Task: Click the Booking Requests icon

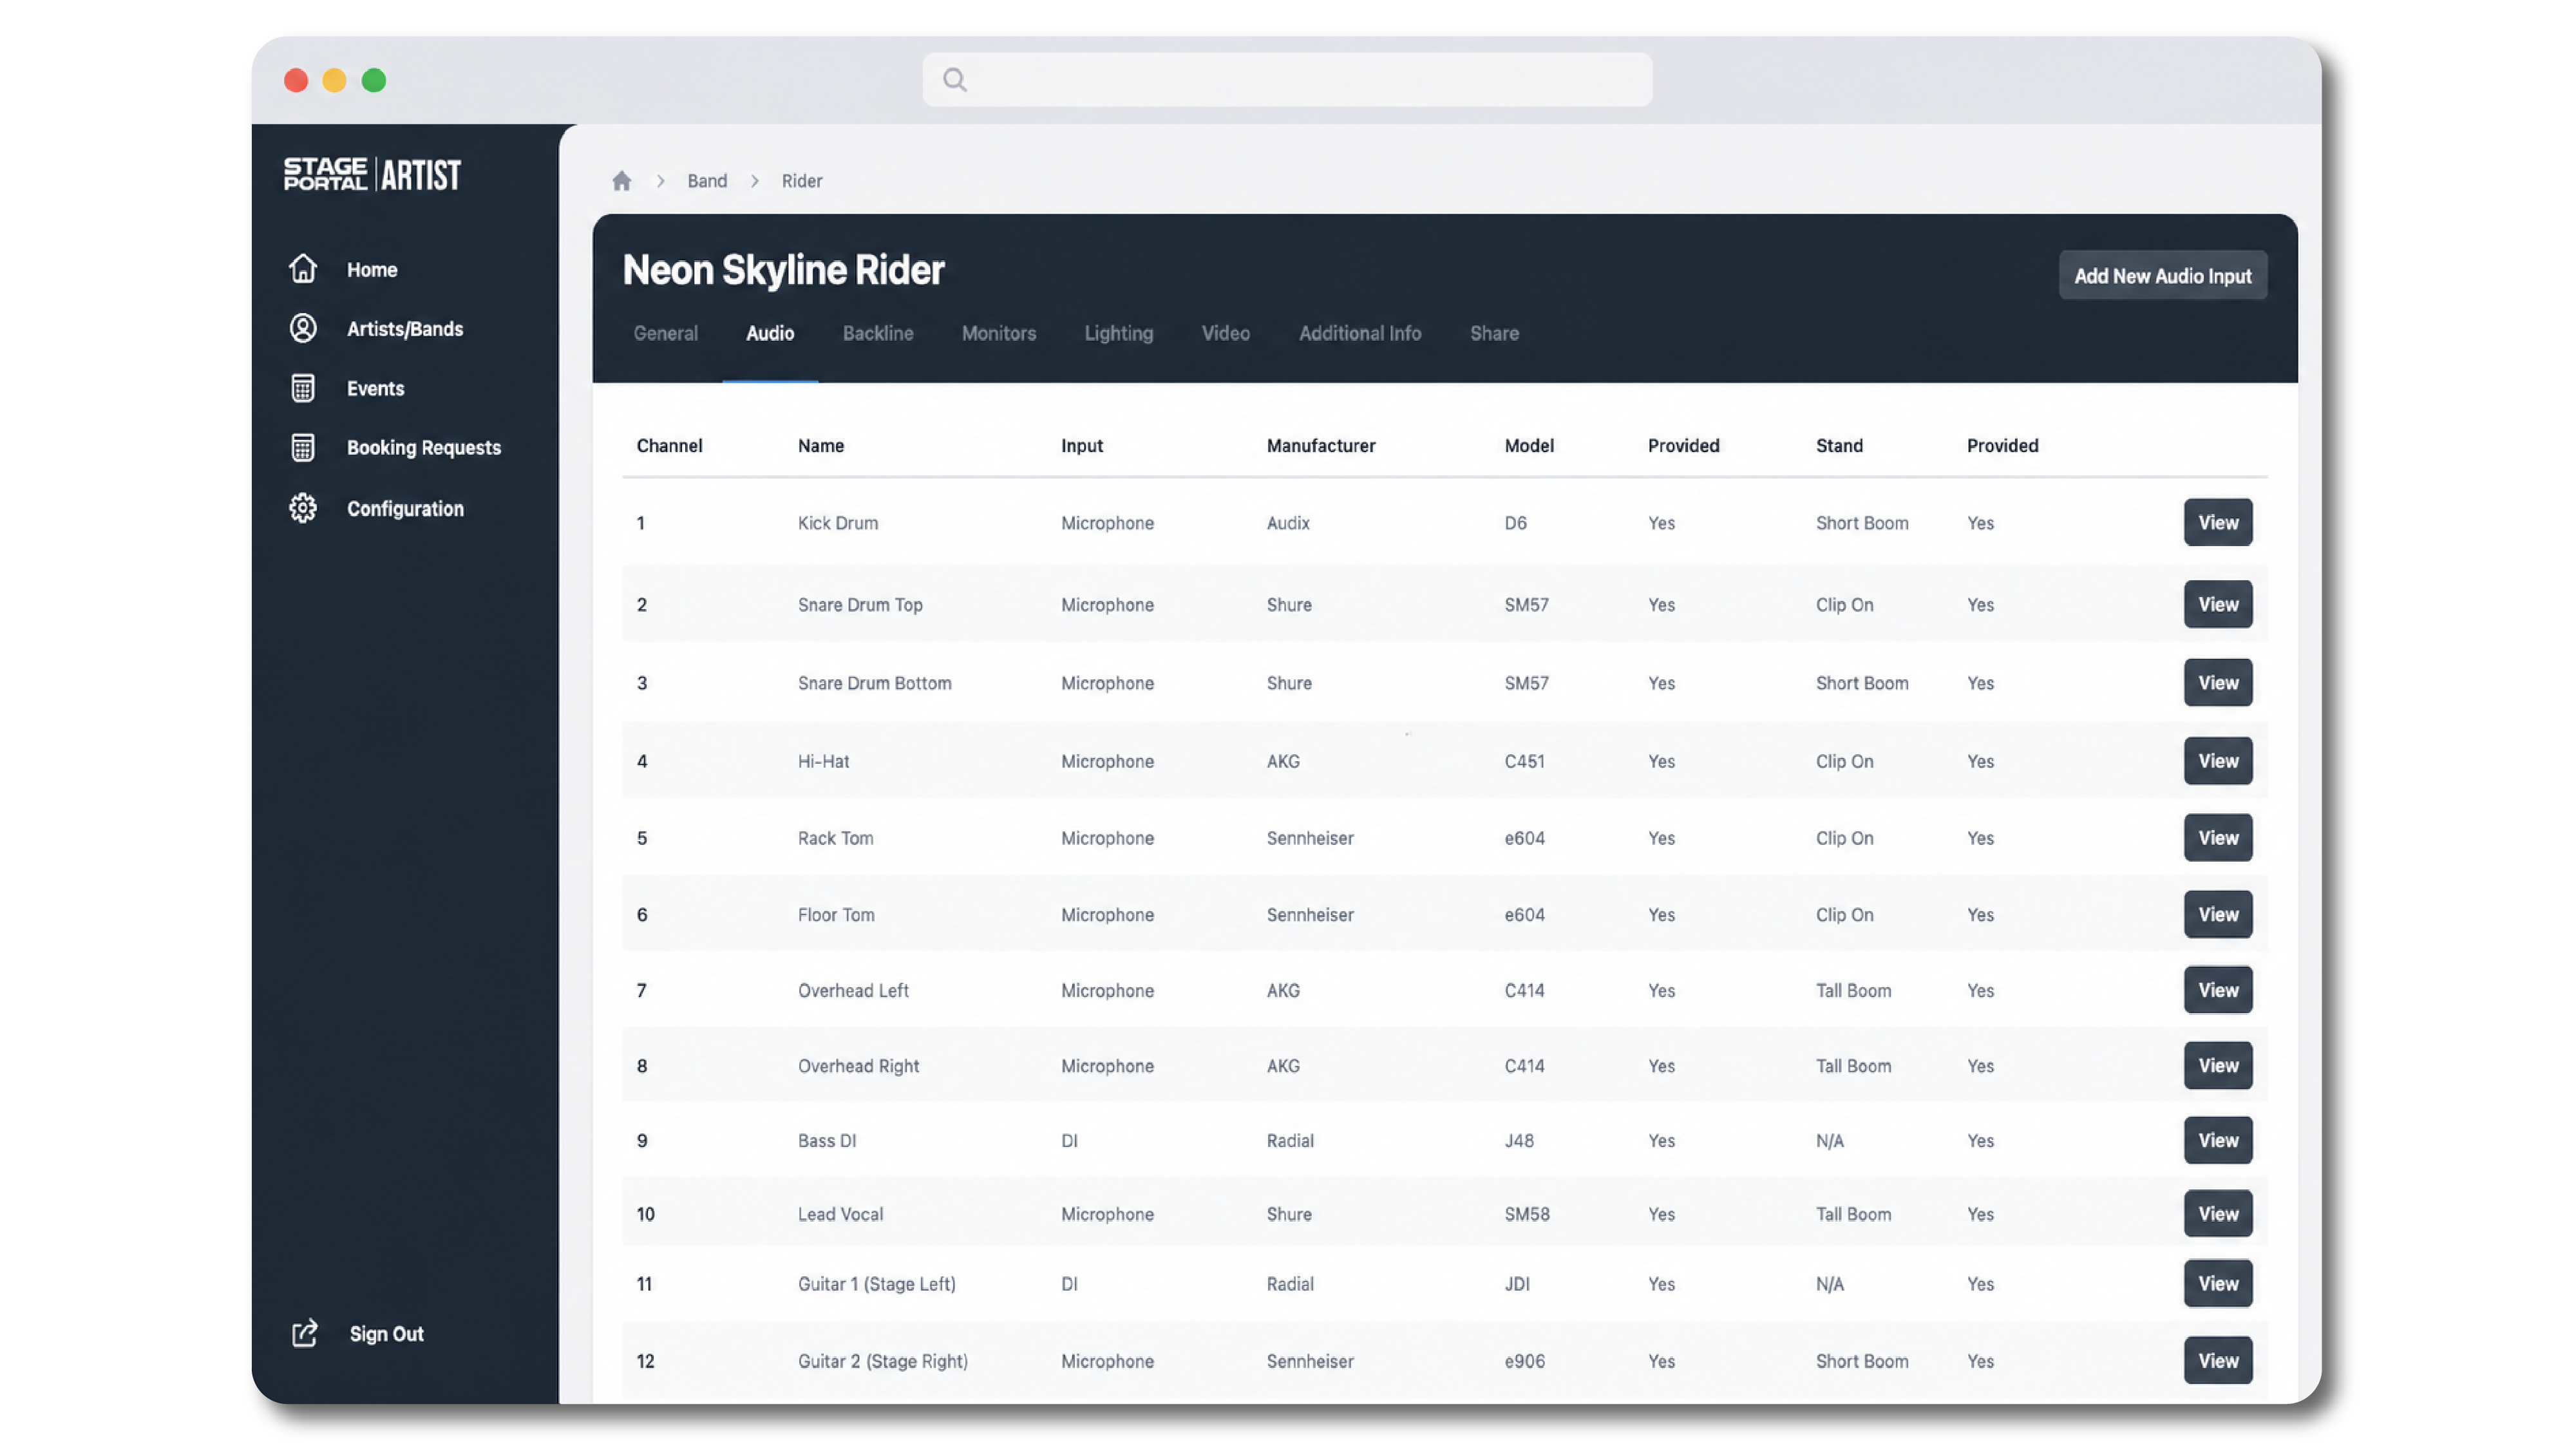Action: 303,447
